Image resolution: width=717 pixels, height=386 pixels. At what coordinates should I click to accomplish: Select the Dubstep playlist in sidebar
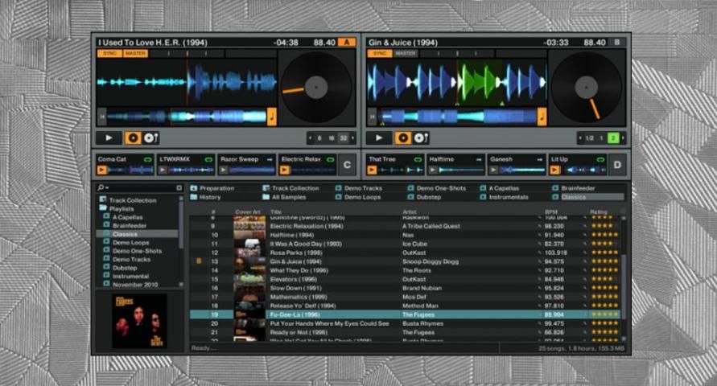click(125, 268)
